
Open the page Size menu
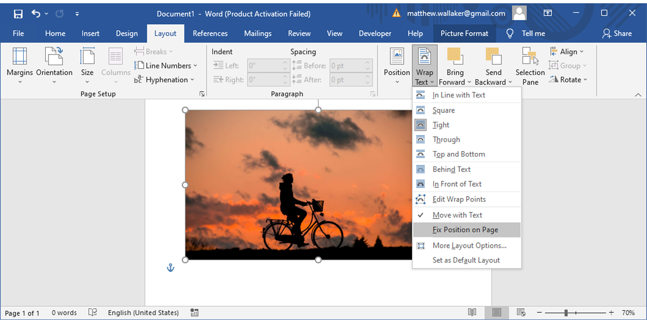(x=87, y=66)
